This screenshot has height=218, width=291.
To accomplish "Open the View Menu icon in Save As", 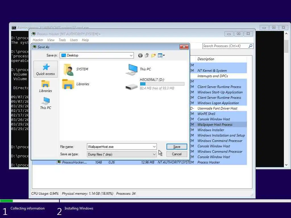I will coord(161,55).
